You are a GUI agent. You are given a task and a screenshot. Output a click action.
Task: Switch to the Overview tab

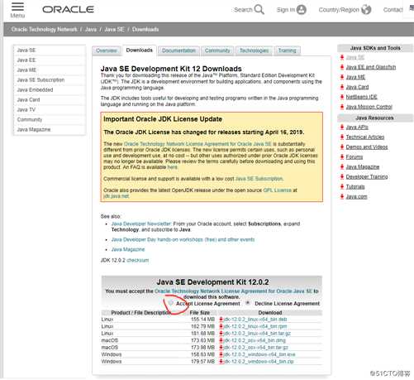tap(107, 51)
